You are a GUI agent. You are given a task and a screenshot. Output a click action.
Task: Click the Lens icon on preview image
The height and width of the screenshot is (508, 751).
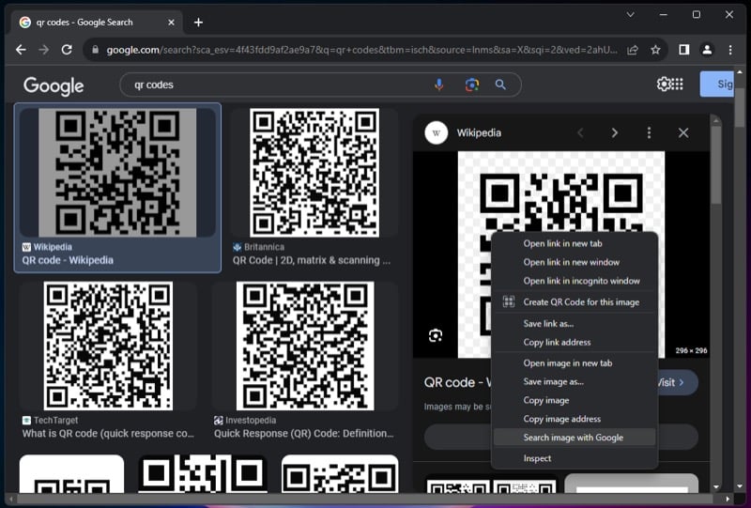(x=436, y=335)
